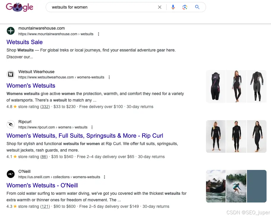The height and width of the screenshot is (217, 271).
Task: Click the 'Ripcurl' site name text
Action: tap(25, 122)
